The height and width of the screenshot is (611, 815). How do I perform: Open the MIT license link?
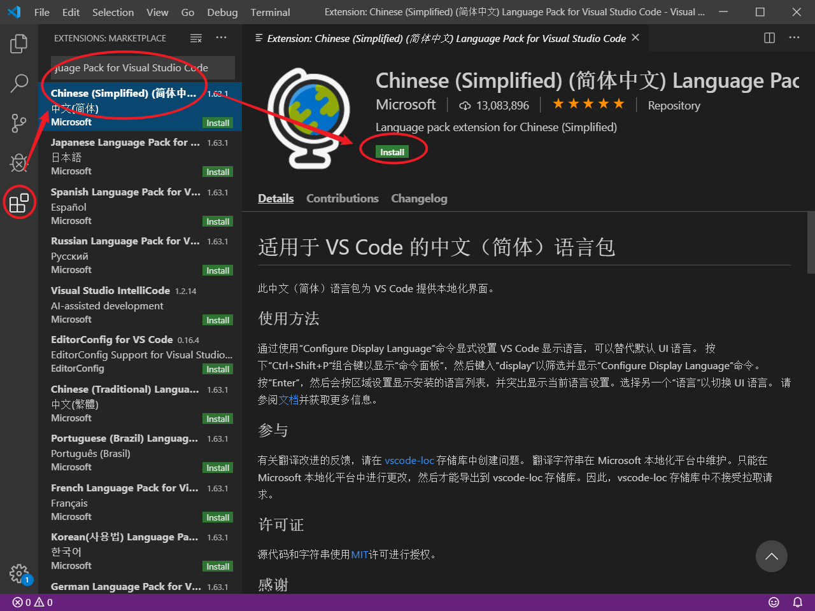[x=360, y=555]
